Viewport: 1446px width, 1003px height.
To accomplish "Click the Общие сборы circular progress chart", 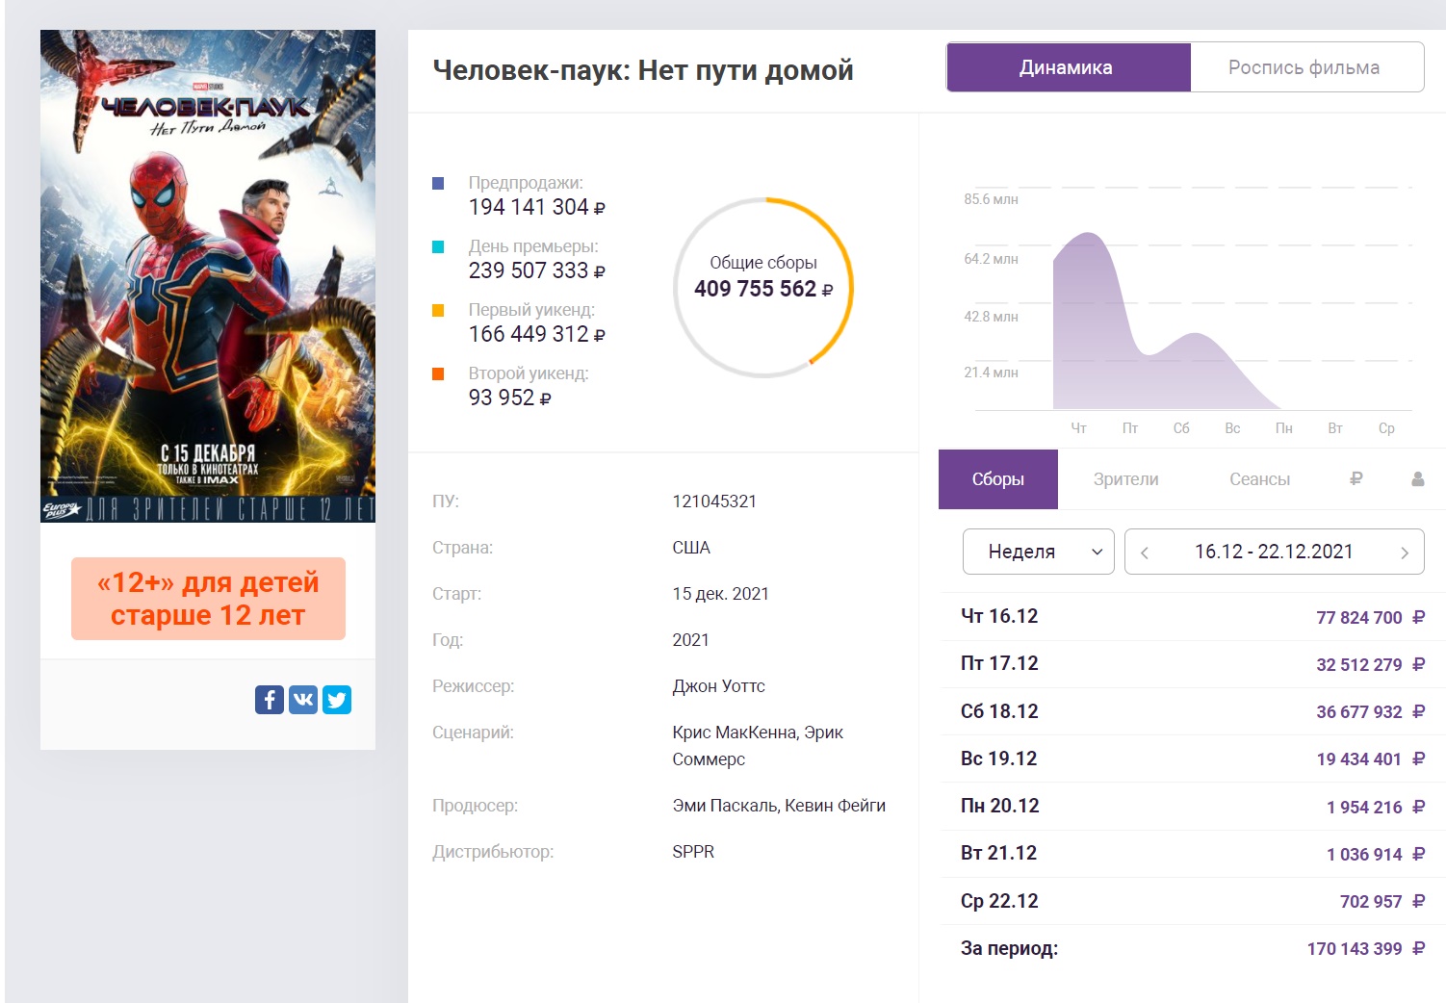I will point(763,287).
